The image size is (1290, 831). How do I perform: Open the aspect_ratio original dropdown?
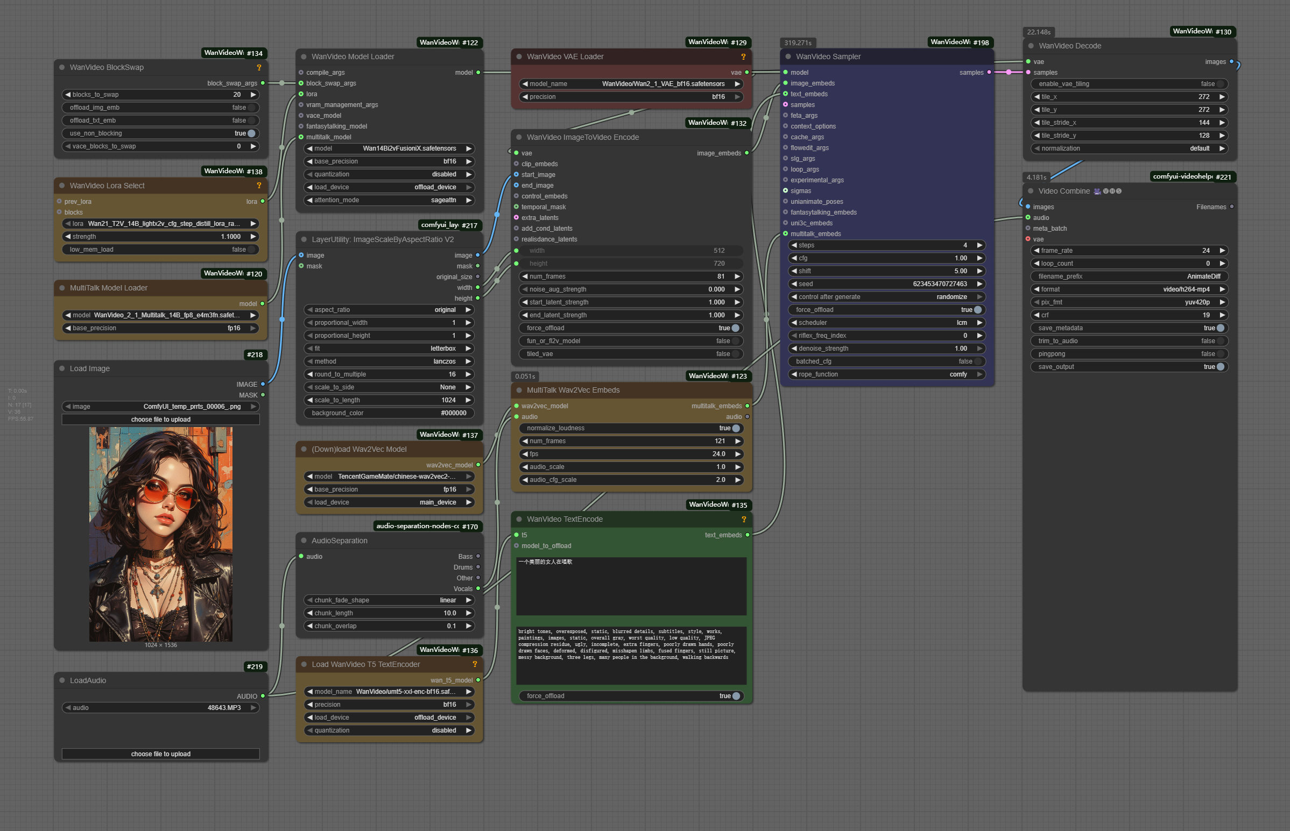(389, 310)
